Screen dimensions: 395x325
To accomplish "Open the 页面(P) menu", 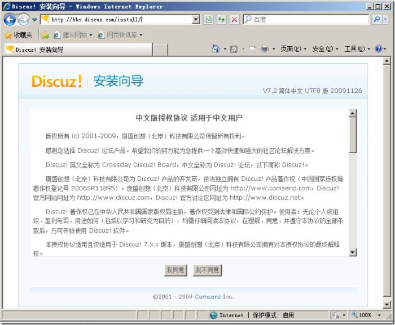I will pos(293,49).
